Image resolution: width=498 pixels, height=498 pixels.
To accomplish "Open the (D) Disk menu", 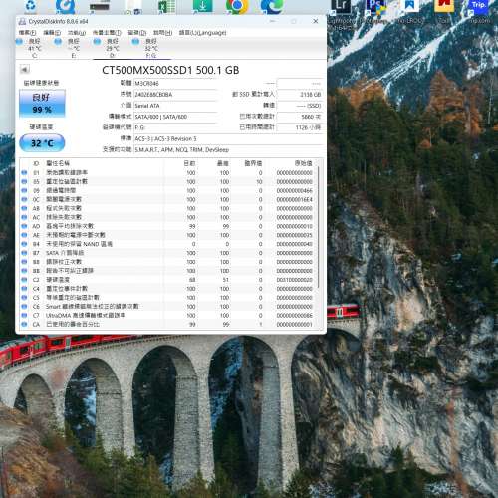I will click(x=137, y=33).
